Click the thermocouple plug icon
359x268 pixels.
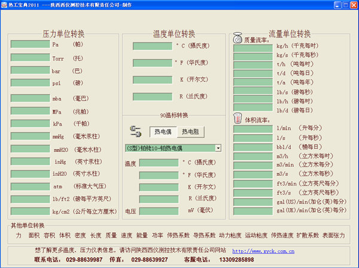coord(134,132)
